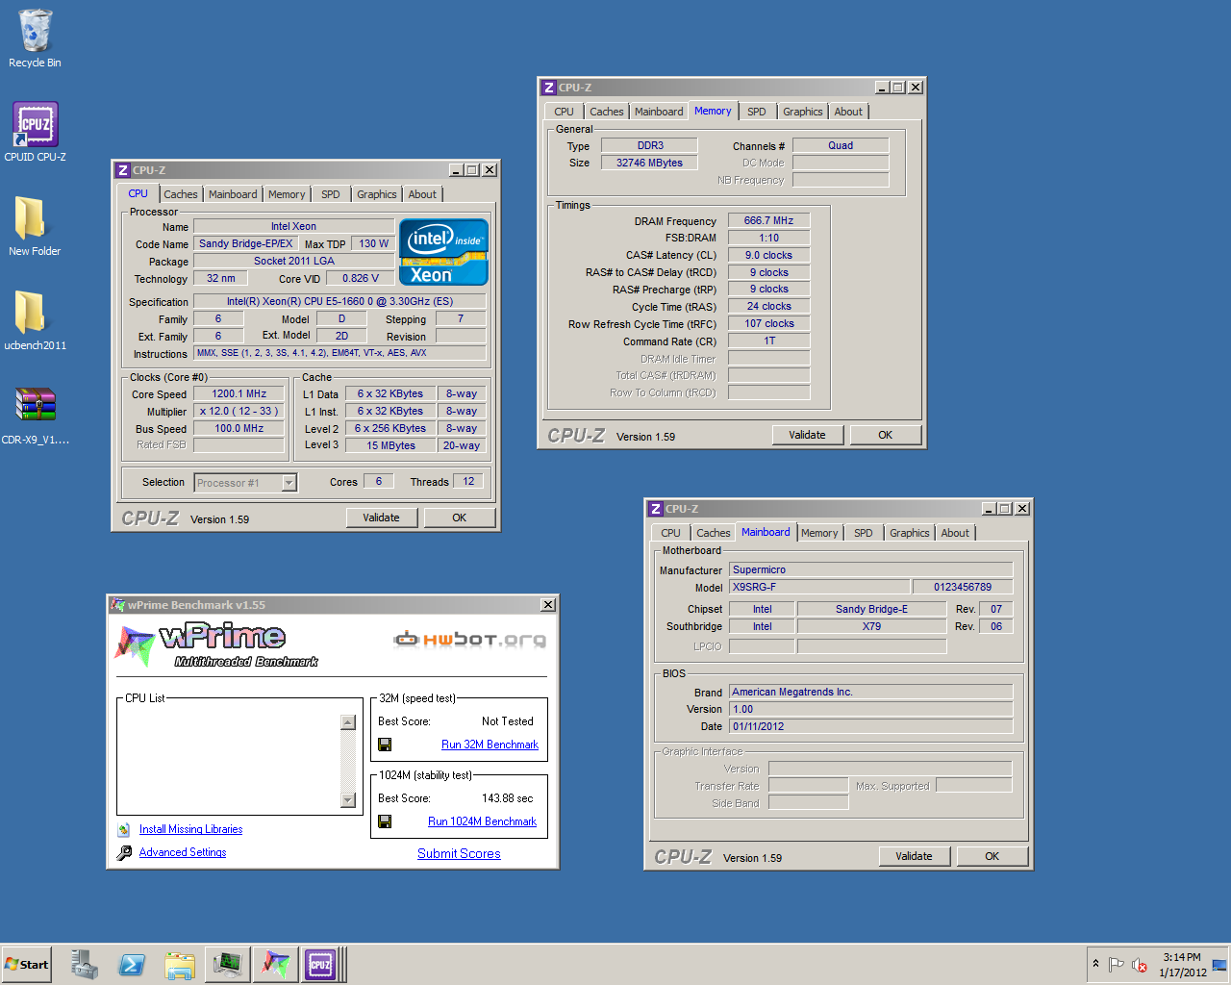Click Validate in the CPU-Z Memory window
Screen dimensions: 1231x985
click(x=807, y=435)
